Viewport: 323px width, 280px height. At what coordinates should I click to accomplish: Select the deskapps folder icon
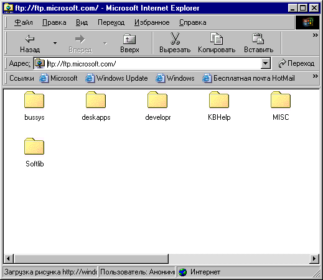coord(96,100)
